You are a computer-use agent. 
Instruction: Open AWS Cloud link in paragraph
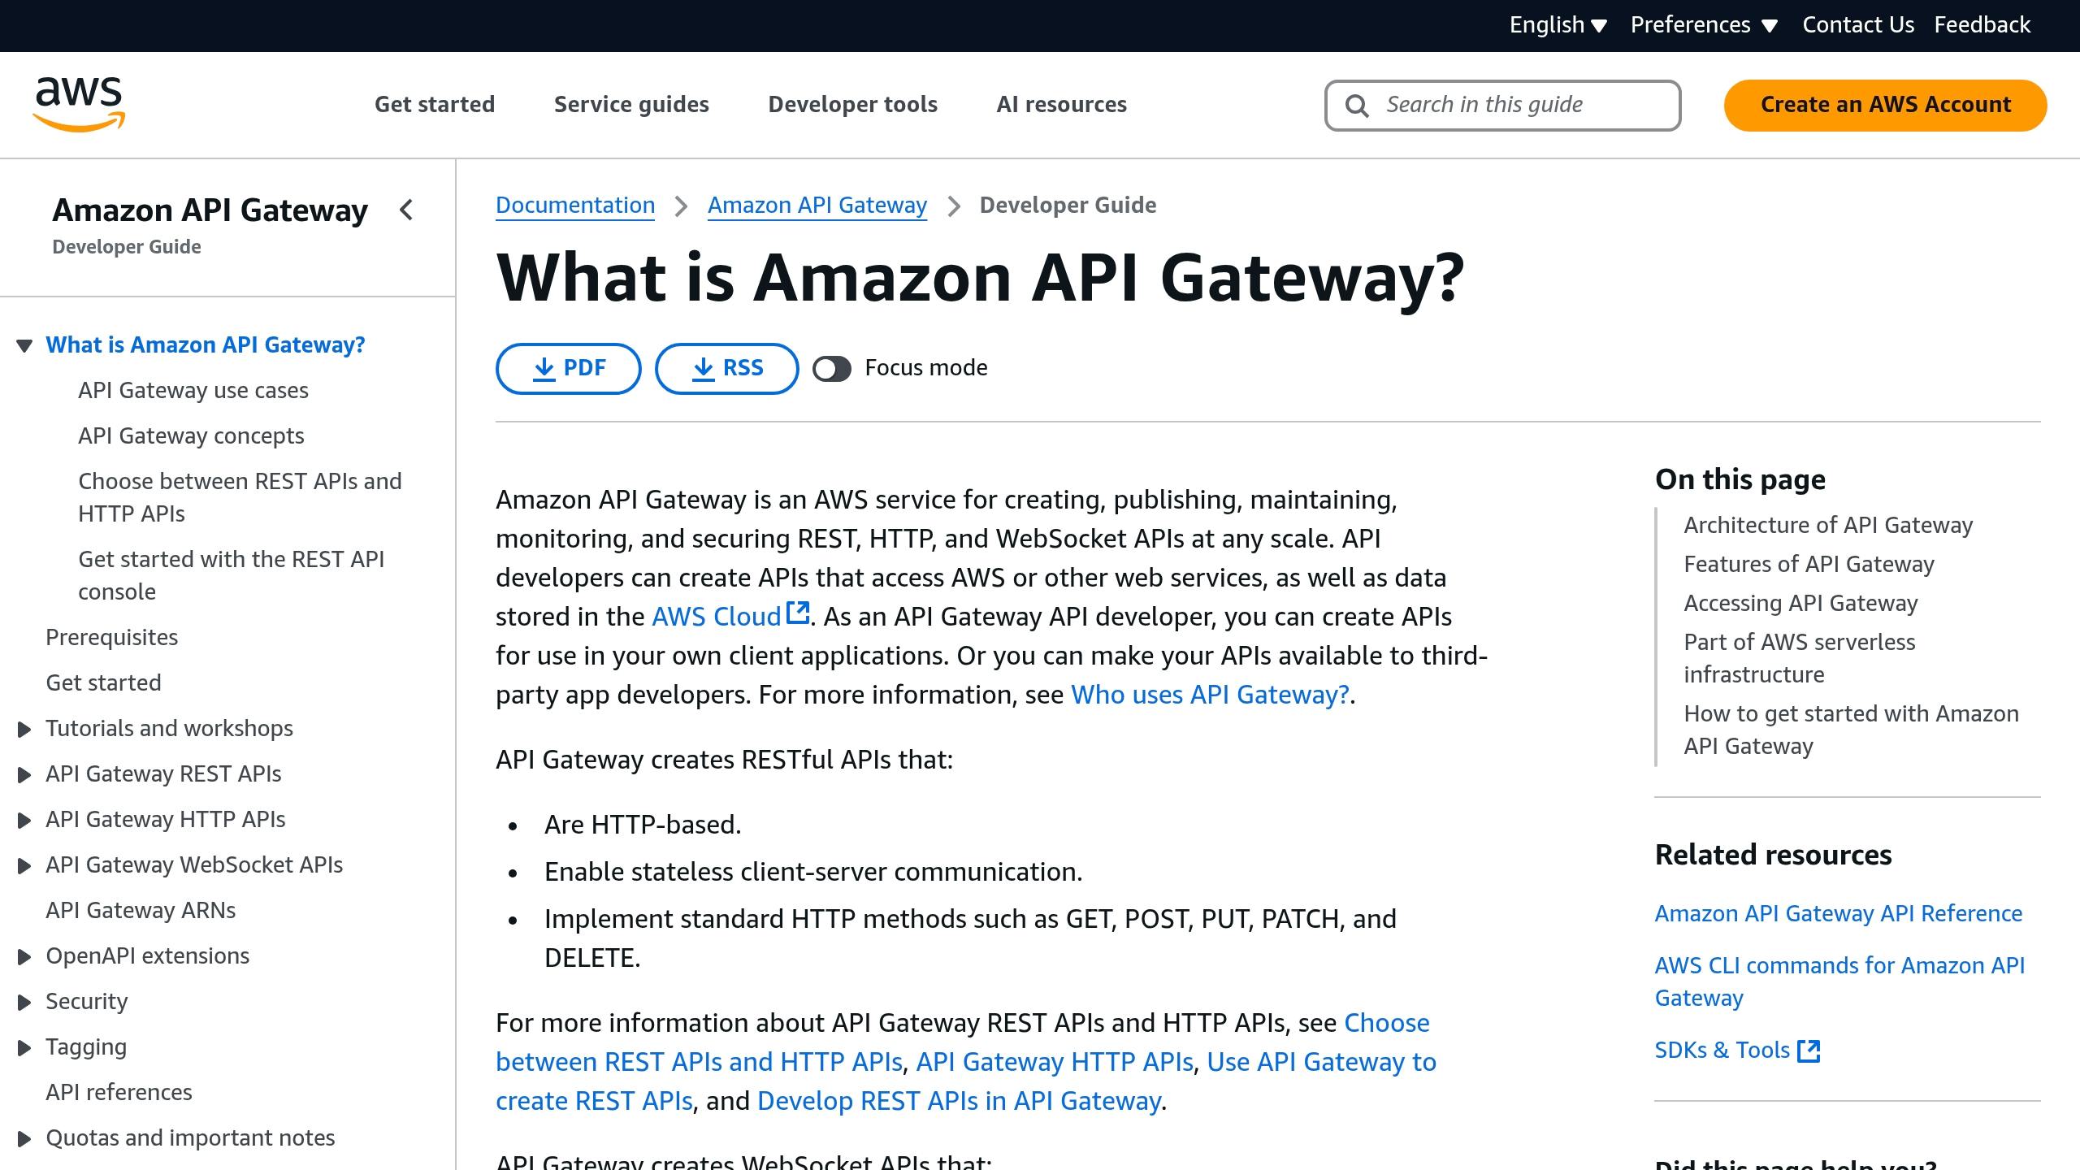click(716, 617)
